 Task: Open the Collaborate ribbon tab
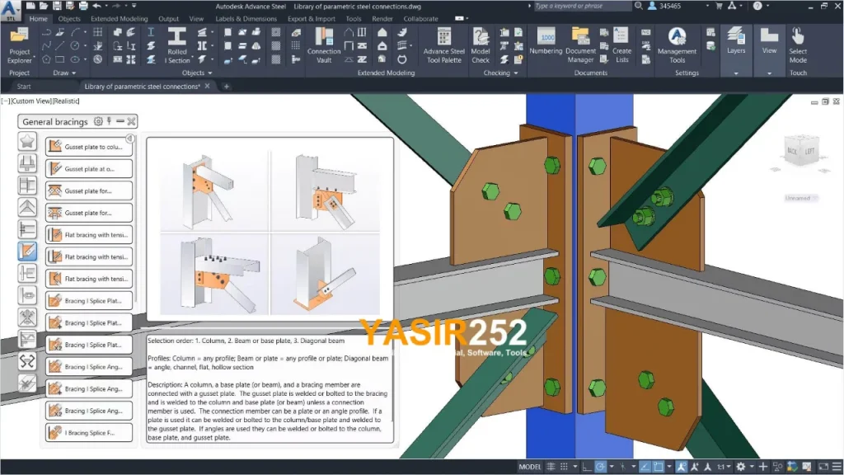click(420, 18)
